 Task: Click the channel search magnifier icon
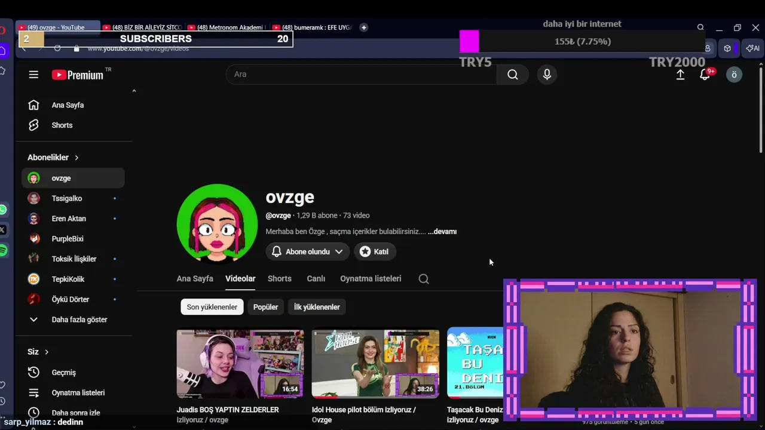click(424, 279)
